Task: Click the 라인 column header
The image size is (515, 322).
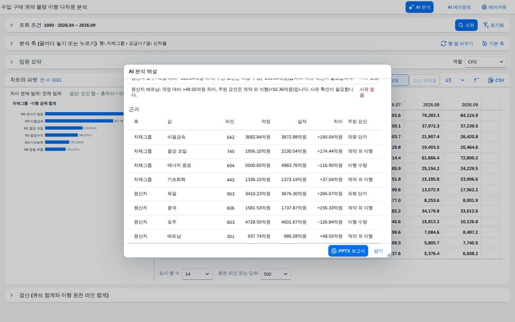Action: pyautogui.click(x=230, y=122)
